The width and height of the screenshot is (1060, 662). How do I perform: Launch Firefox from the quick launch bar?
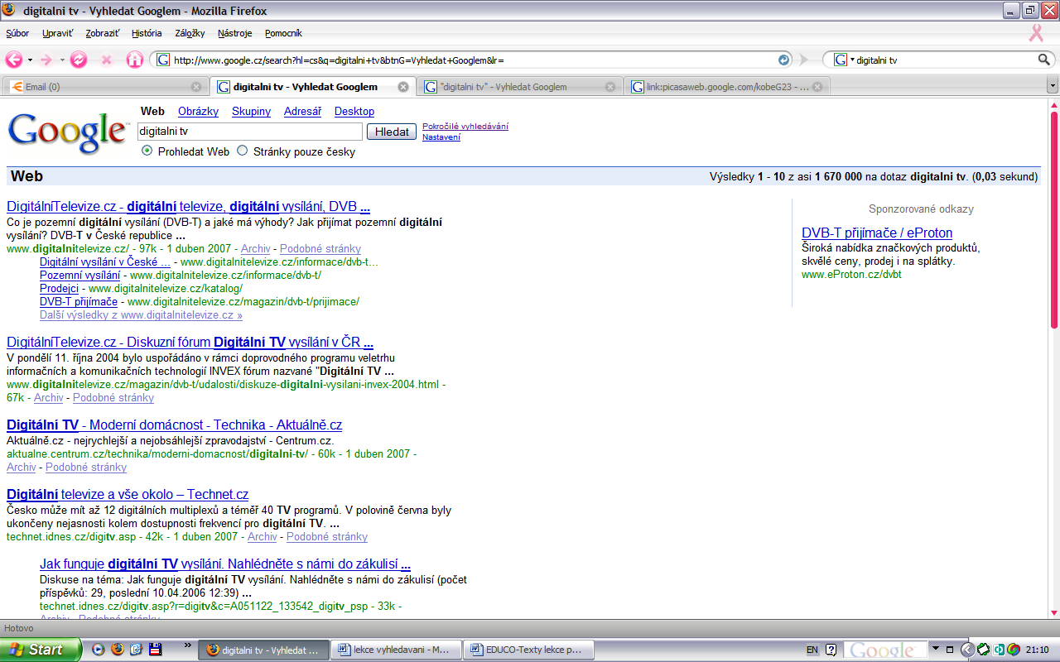[118, 649]
